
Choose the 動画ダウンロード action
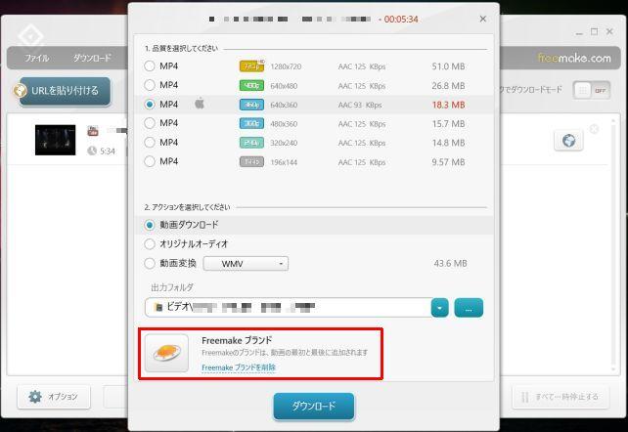[x=150, y=225]
